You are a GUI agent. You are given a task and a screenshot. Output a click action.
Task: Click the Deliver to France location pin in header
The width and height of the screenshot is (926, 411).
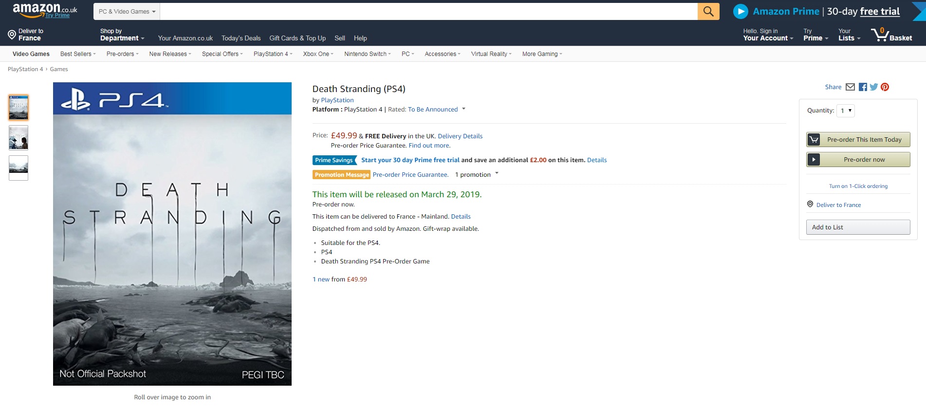tap(12, 35)
